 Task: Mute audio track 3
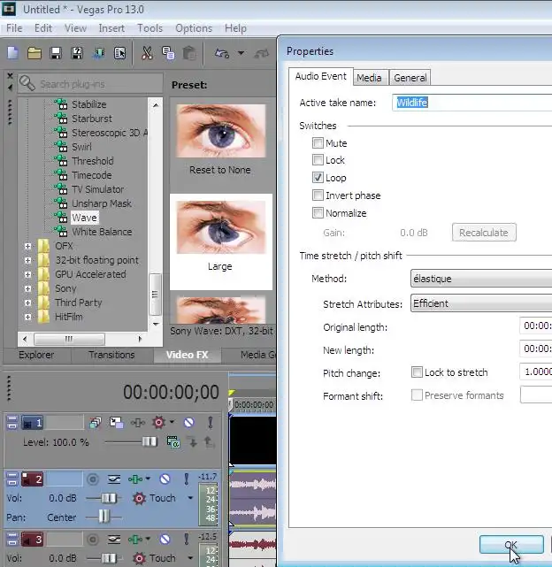tap(165, 540)
